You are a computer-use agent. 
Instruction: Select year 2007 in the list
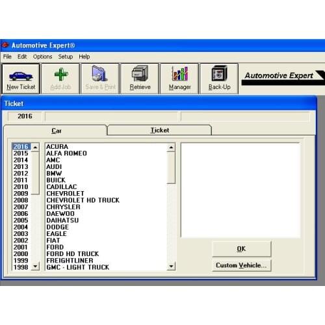21,207
